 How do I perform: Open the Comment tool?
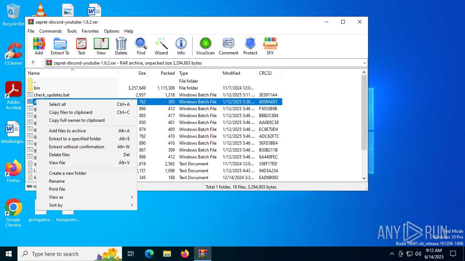(229, 46)
